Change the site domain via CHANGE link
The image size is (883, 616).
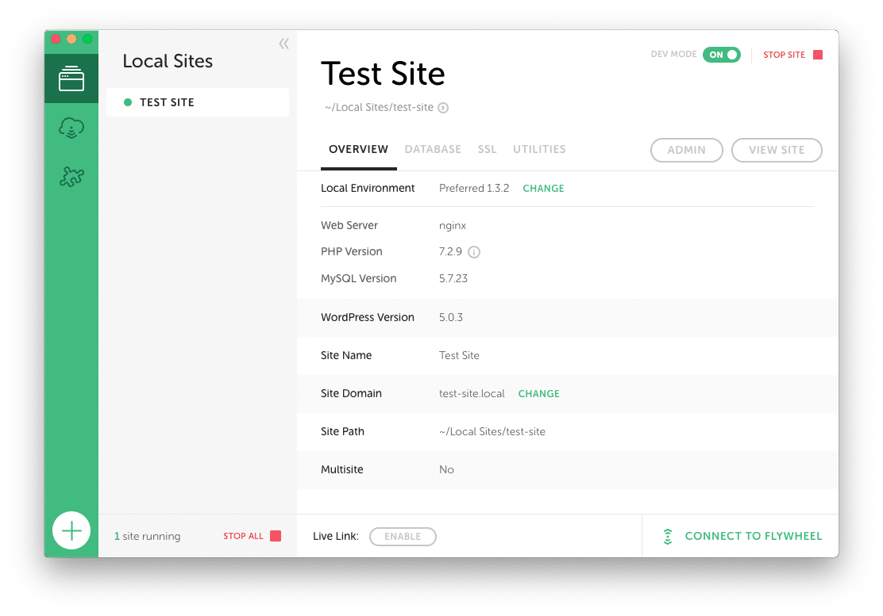pyautogui.click(x=538, y=393)
